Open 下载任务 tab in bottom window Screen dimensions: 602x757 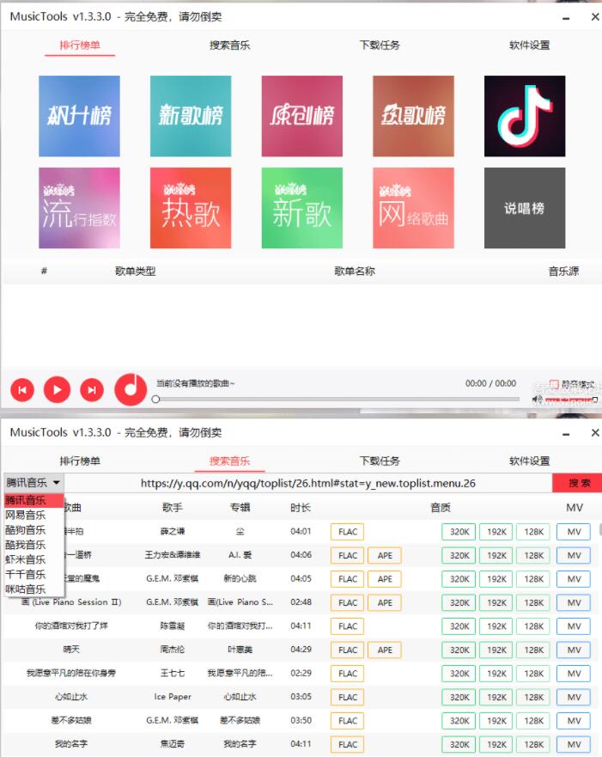point(380,461)
